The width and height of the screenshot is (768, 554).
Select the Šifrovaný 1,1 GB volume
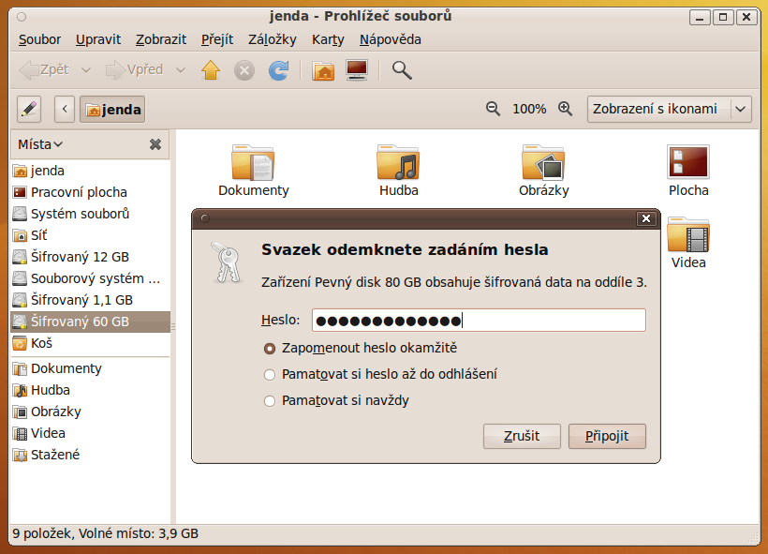(90, 300)
